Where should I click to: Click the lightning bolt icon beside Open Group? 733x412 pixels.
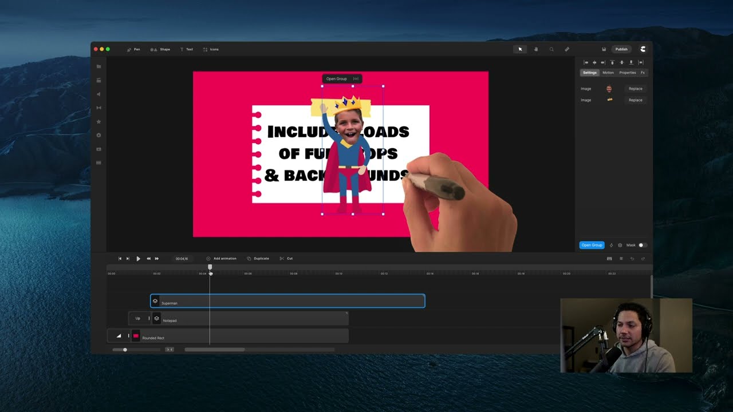pyautogui.click(x=611, y=245)
